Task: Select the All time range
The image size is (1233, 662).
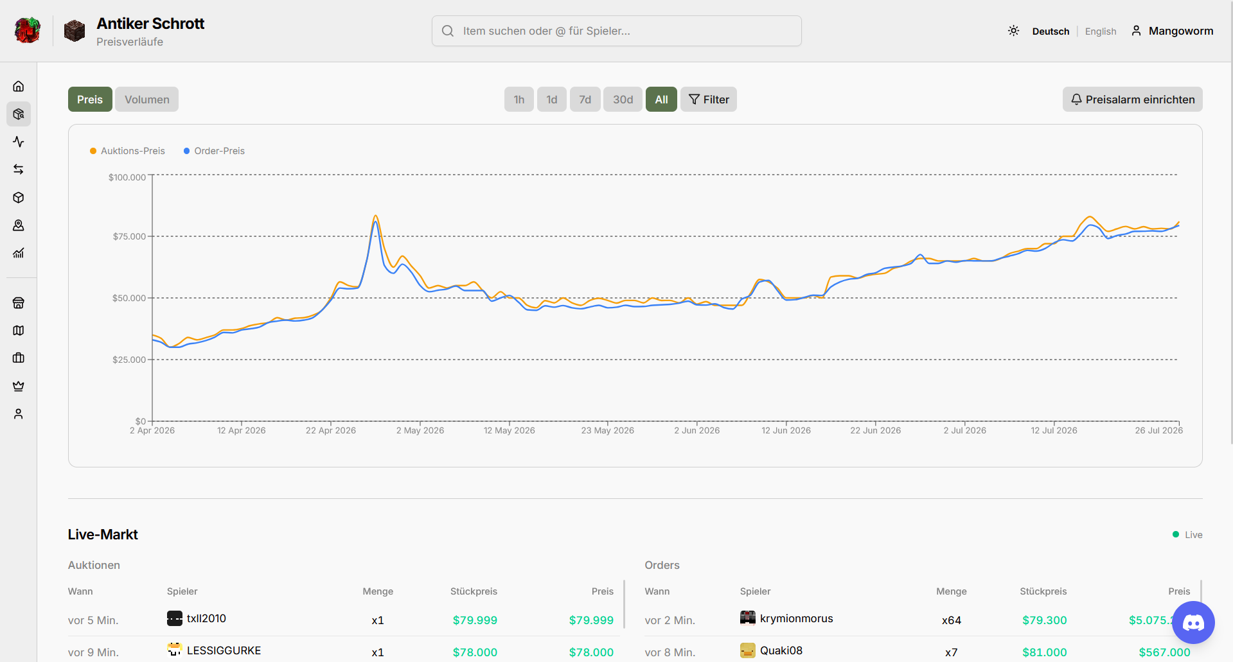Action: coord(661,100)
